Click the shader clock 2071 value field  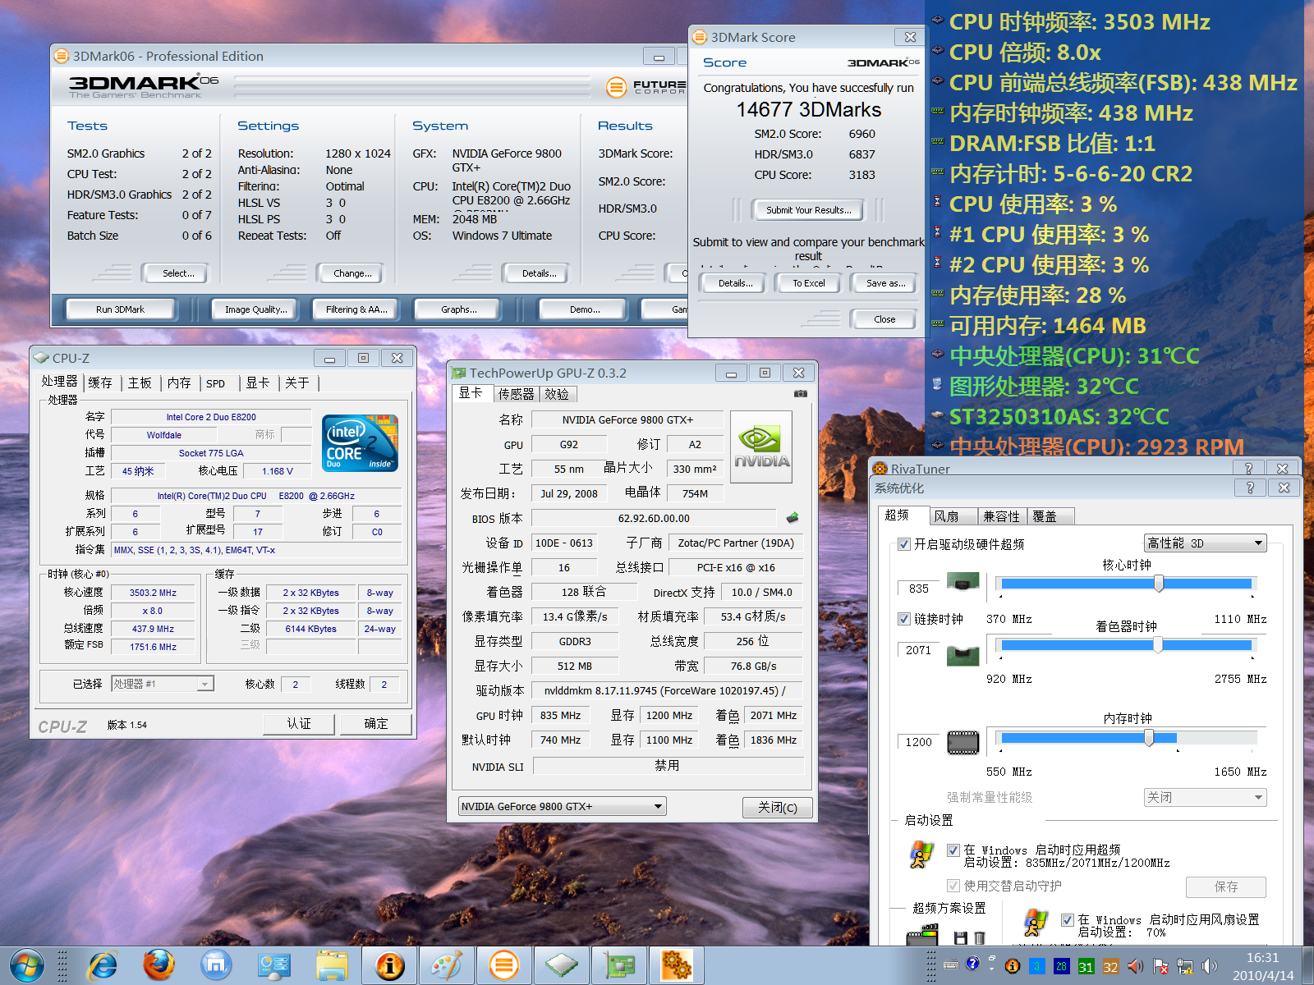point(919,650)
